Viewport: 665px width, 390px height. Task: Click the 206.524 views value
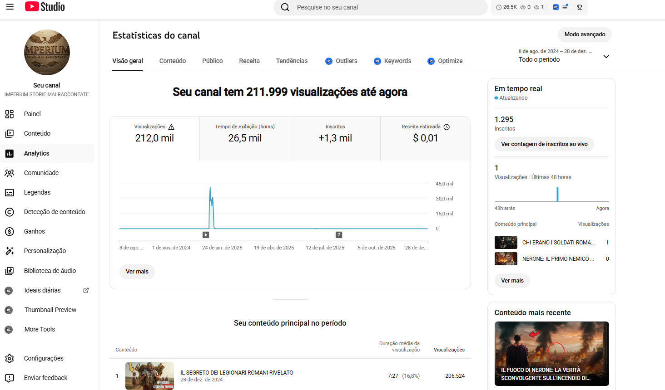tap(455, 376)
